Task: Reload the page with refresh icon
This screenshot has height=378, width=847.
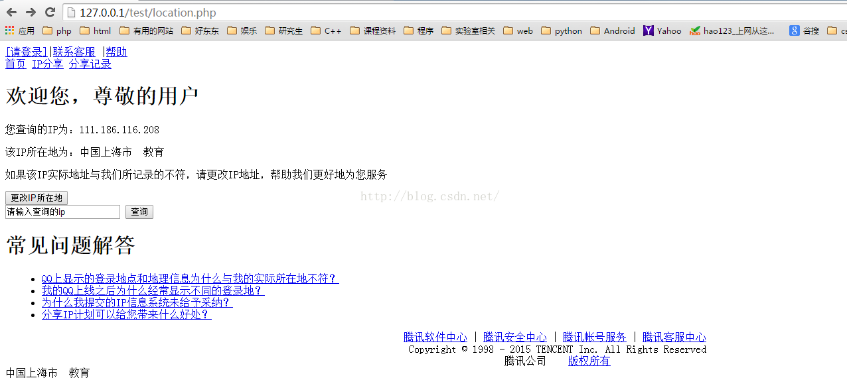Action: point(50,13)
